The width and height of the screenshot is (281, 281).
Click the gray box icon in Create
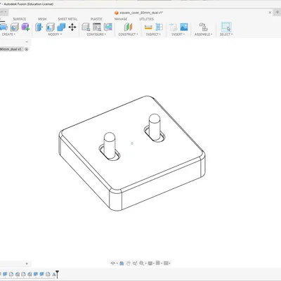(x=15, y=27)
